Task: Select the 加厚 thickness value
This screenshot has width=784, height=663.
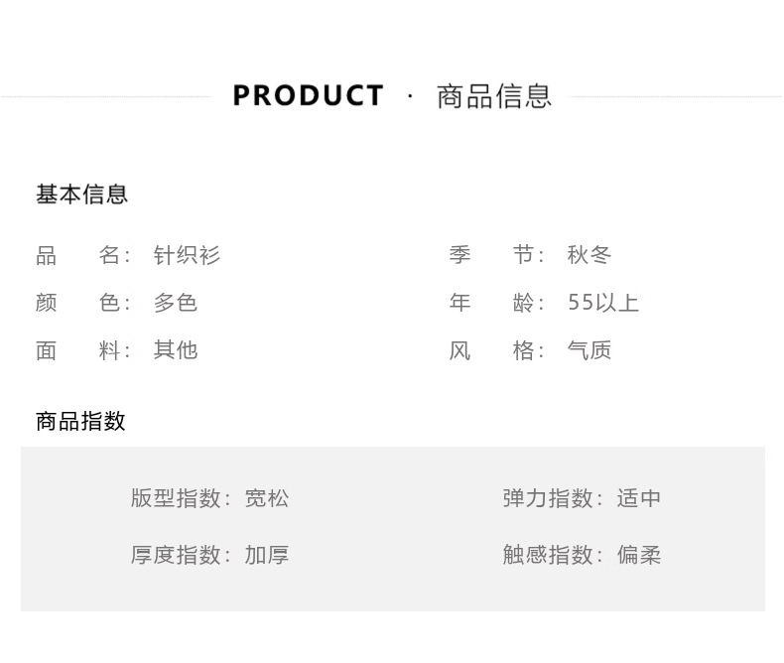Action: click(x=267, y=555)
